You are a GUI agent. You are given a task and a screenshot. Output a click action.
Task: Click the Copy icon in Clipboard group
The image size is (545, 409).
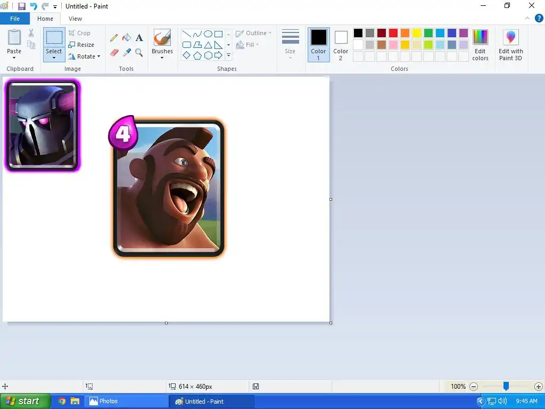(31, 45)
